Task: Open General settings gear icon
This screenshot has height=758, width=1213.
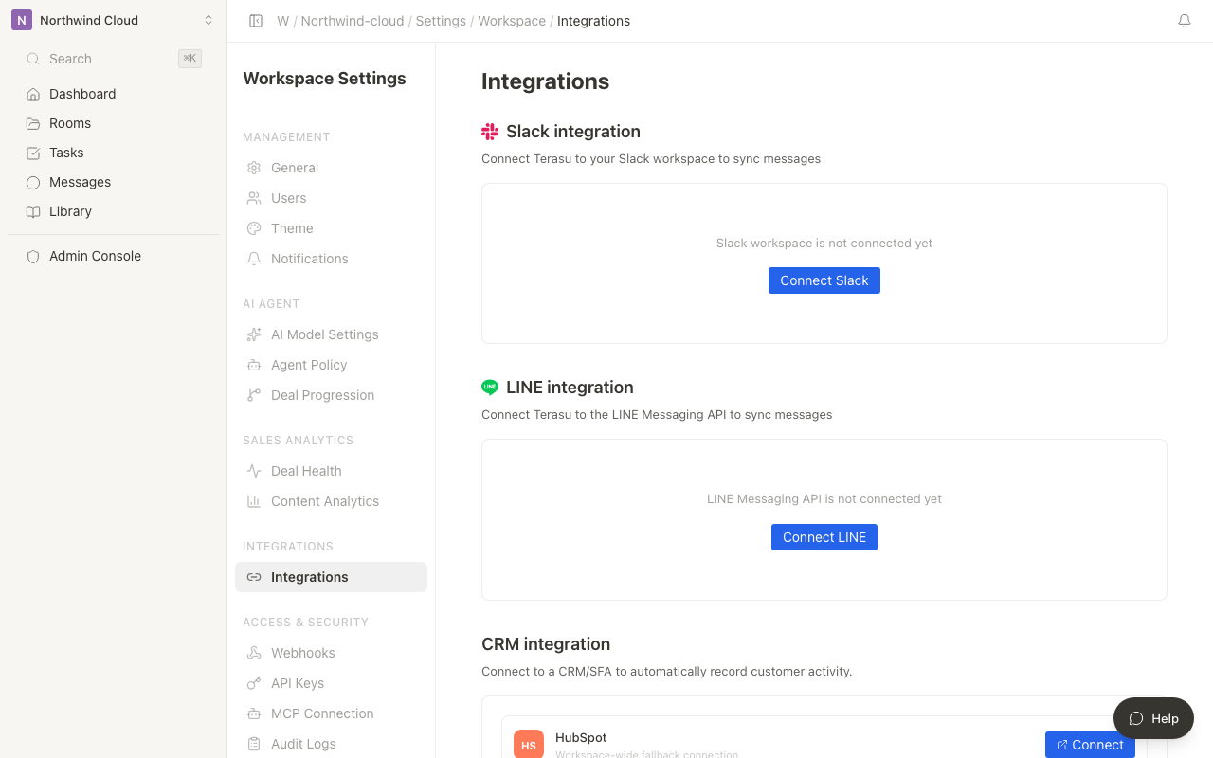Action: 254,168
